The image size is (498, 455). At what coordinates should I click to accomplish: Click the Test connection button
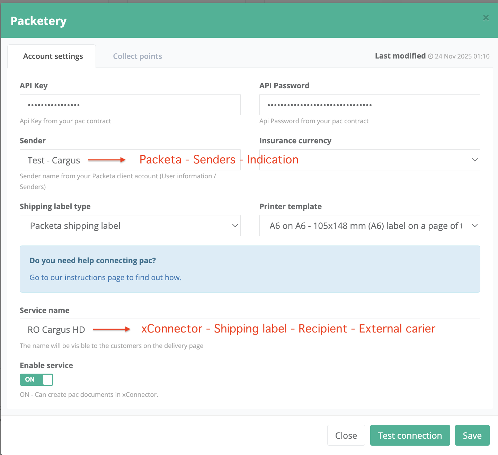click(x=410, y=435)
